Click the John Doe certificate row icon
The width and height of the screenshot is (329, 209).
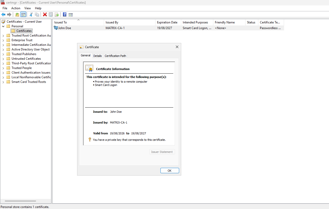click(56, 28)
